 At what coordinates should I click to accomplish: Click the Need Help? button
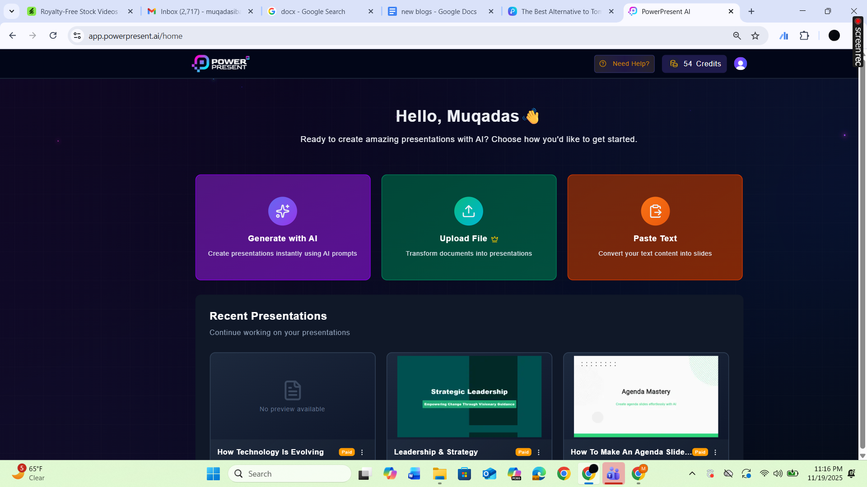coord(624,64)
